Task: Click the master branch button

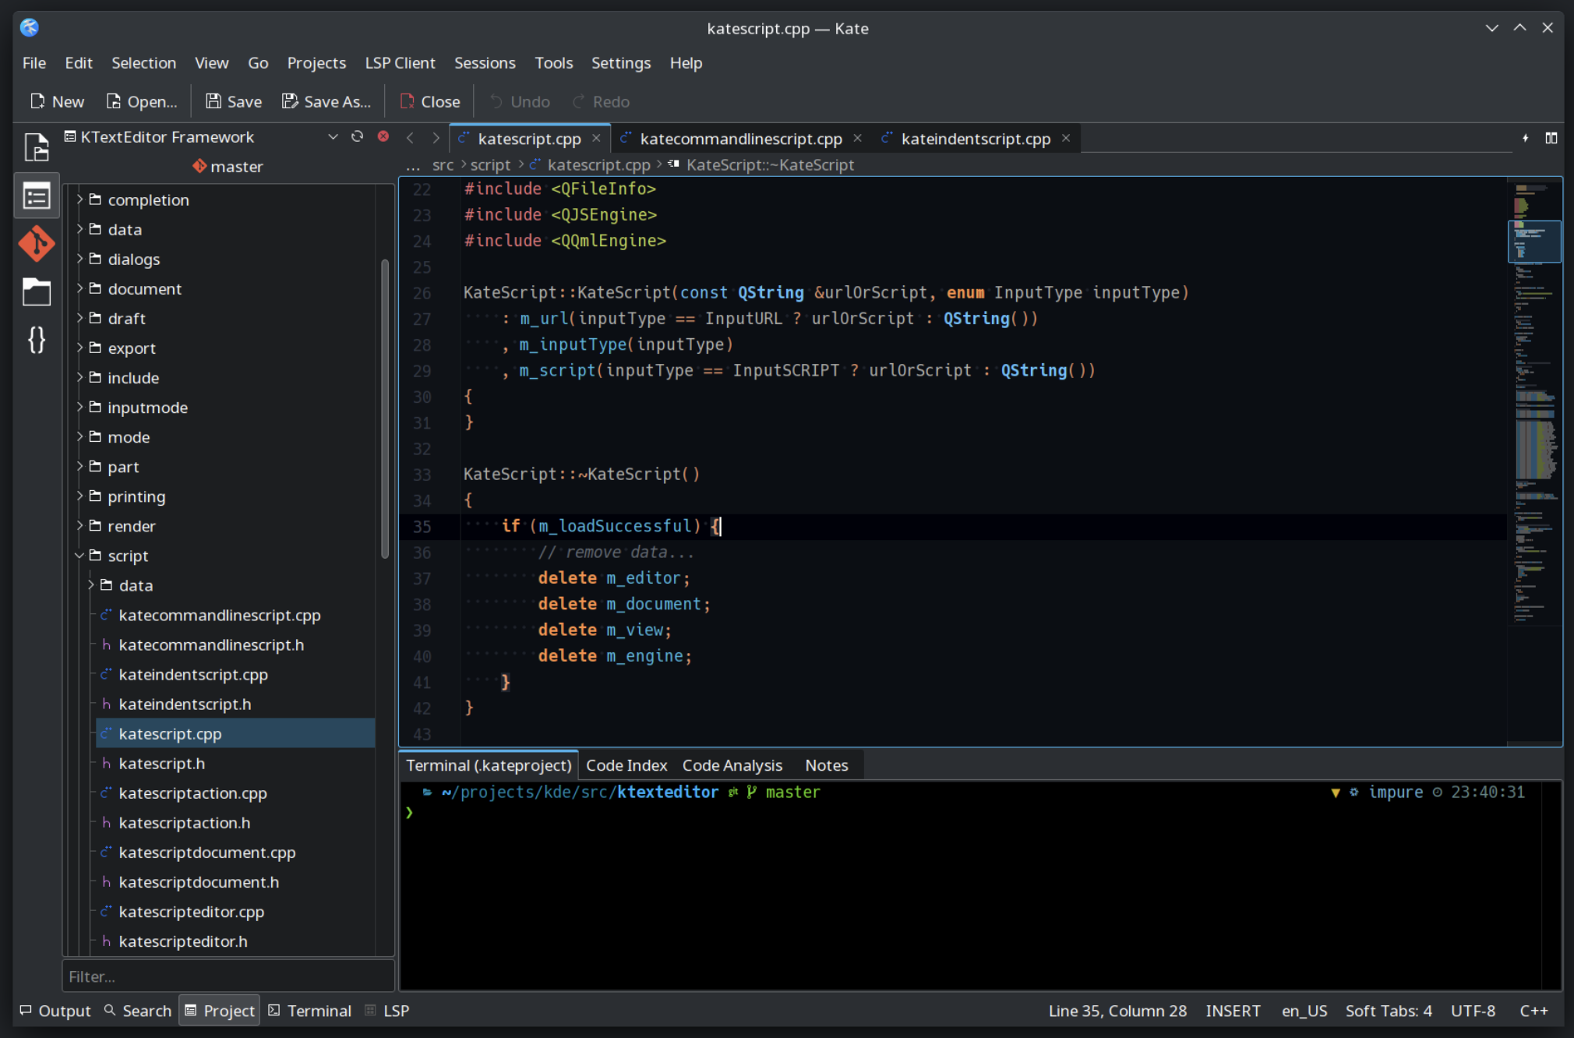Action: point(228,166)
